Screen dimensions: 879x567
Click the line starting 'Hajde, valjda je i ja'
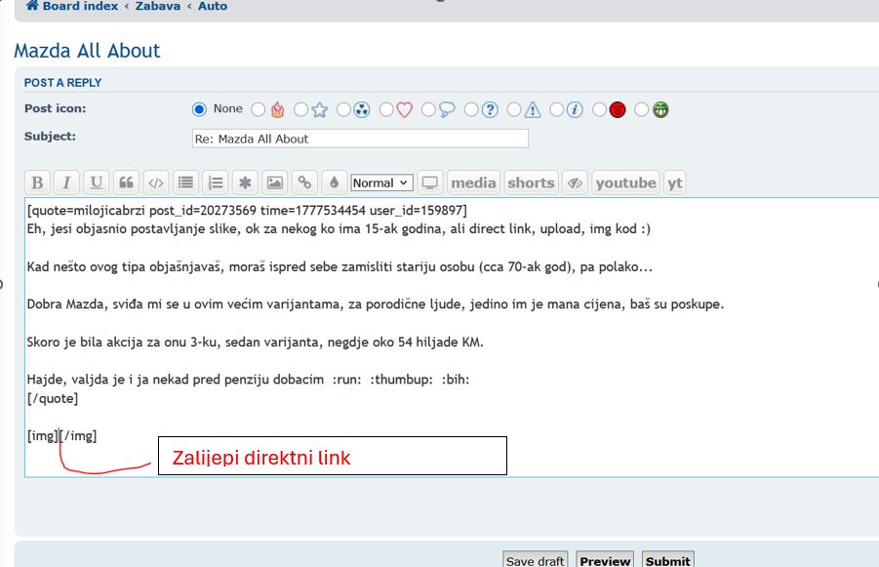(x=249, y=379)
